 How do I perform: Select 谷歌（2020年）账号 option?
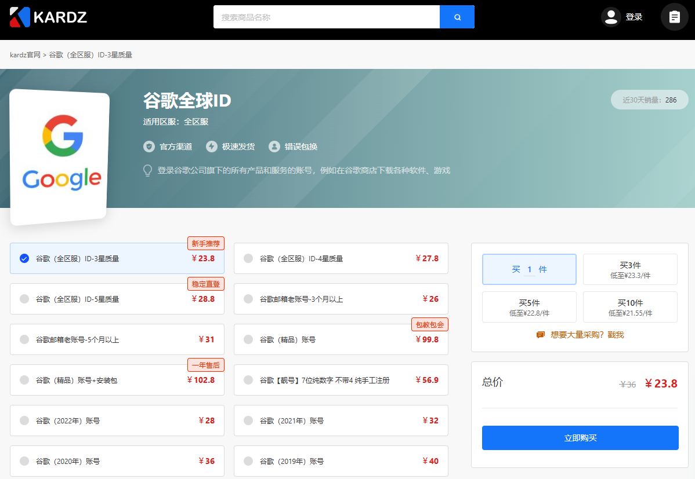pos(117,461)
